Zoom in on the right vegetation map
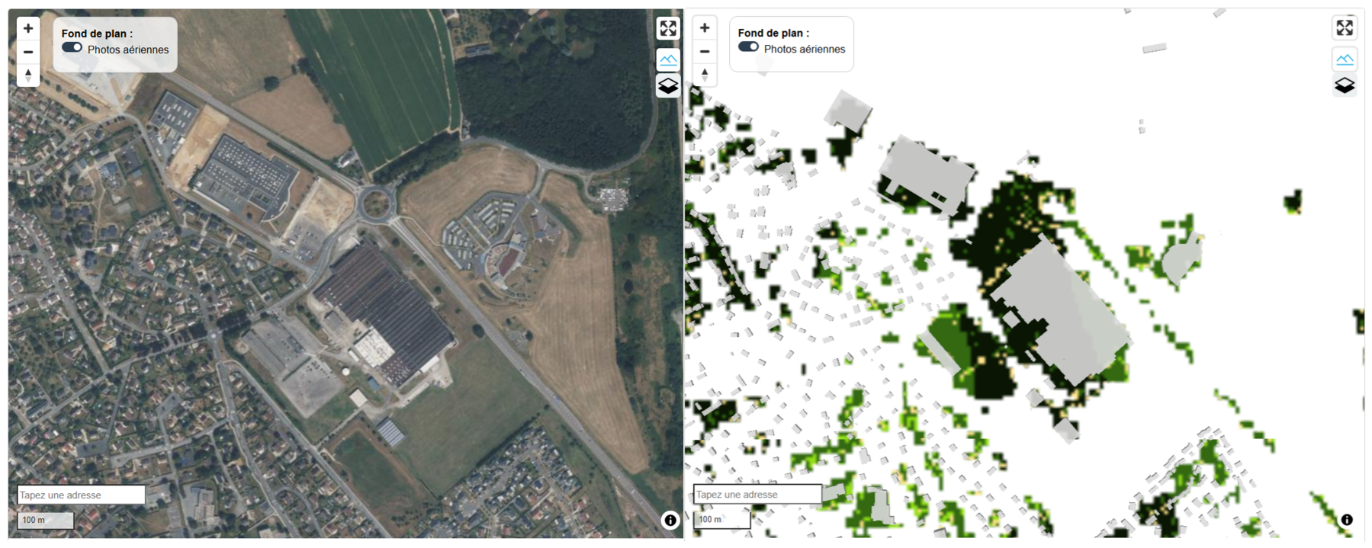 click(705, 28)
